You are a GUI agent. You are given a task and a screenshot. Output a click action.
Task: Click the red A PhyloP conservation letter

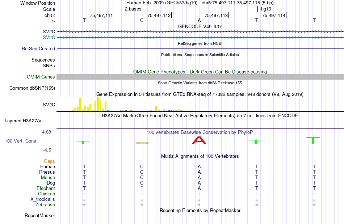point(199,140)
